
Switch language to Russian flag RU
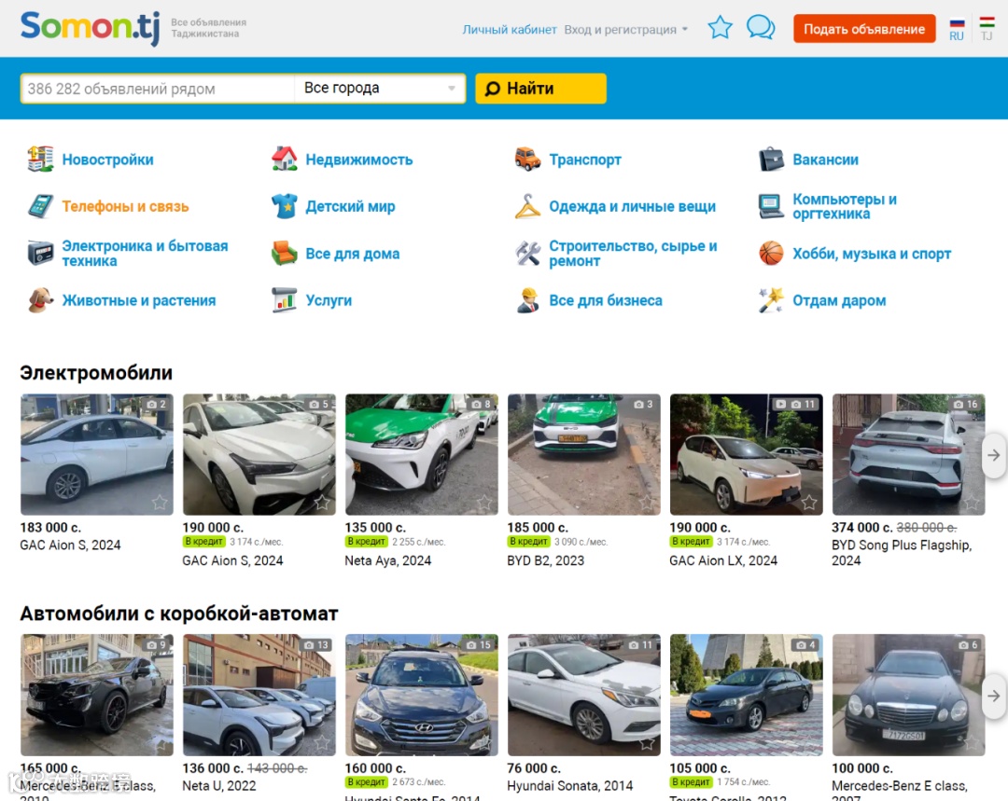point(957,29)
